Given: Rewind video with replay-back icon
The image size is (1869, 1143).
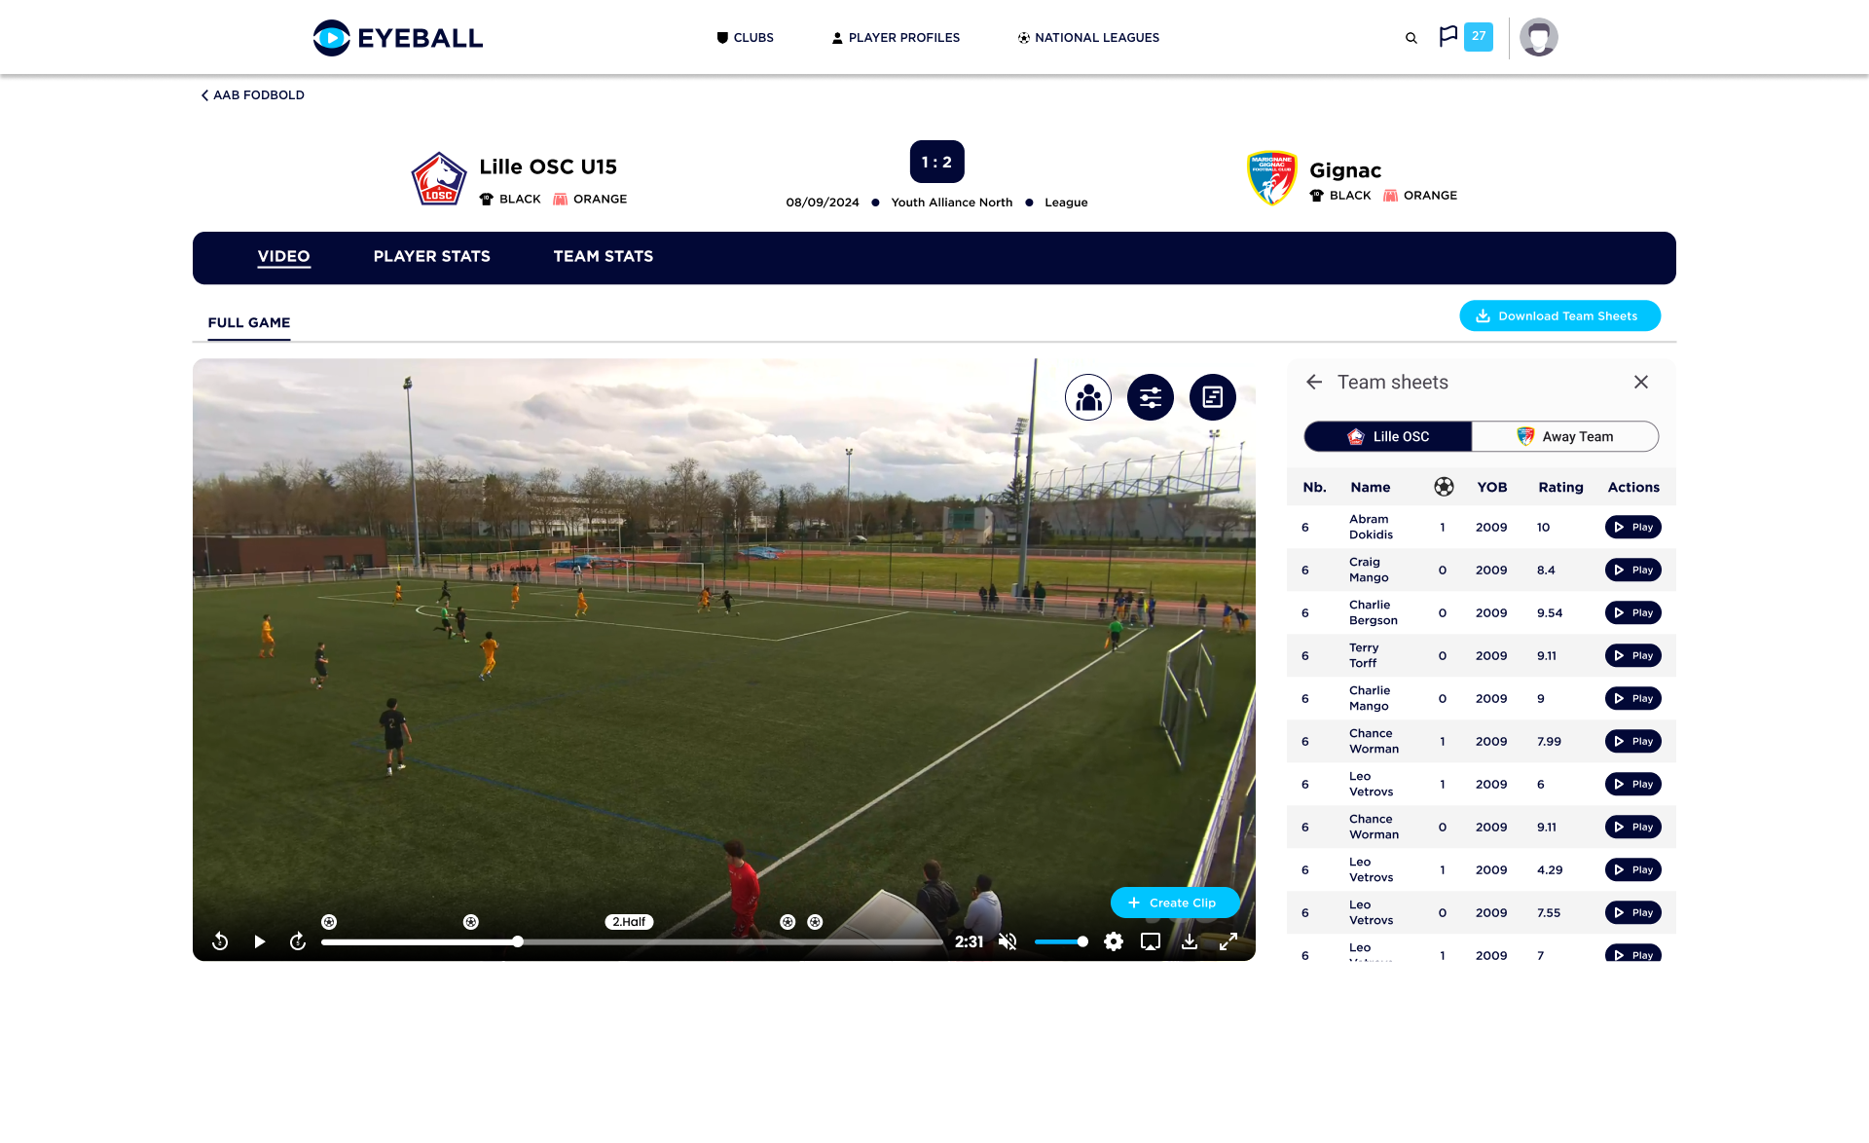Looking at the screenshot, I should (x=220, y=941).
